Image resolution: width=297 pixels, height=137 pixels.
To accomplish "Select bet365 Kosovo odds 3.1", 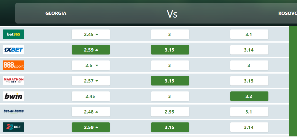I will coord(249,34).
